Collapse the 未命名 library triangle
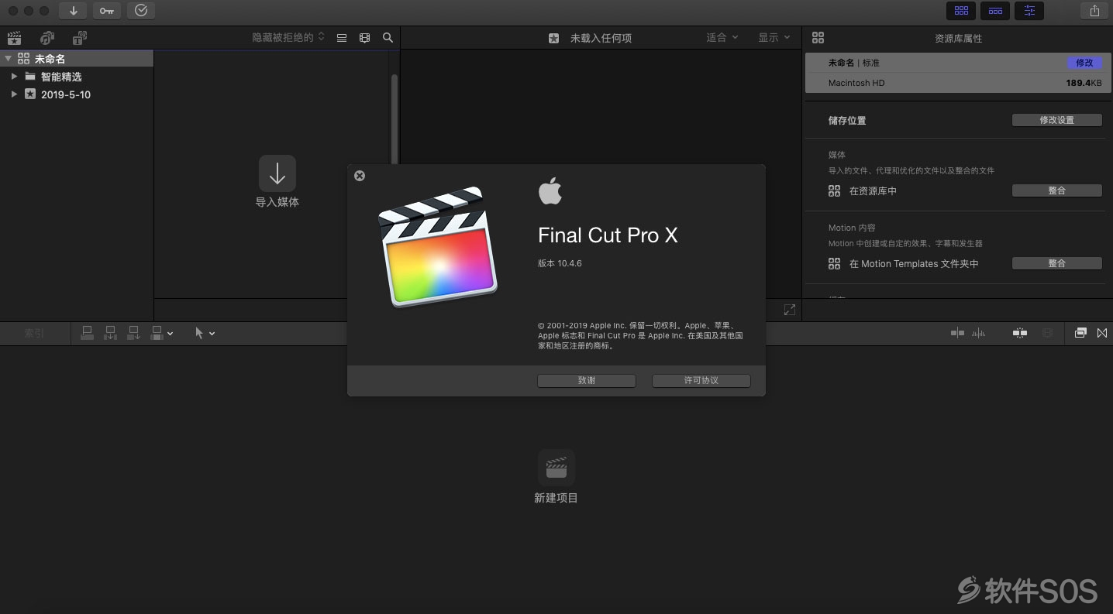 pyautogui.click(x=8, y=59)
